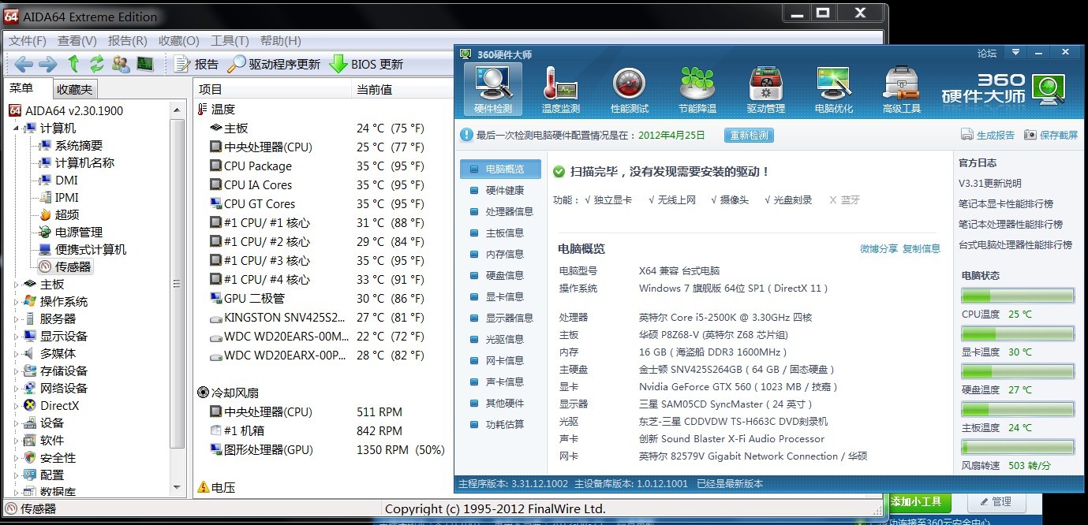Image resolution: width=1088 pixels, height=525 pixels.
Task: Switch to the 收藏夹 tab
Action: click(75, 89)
